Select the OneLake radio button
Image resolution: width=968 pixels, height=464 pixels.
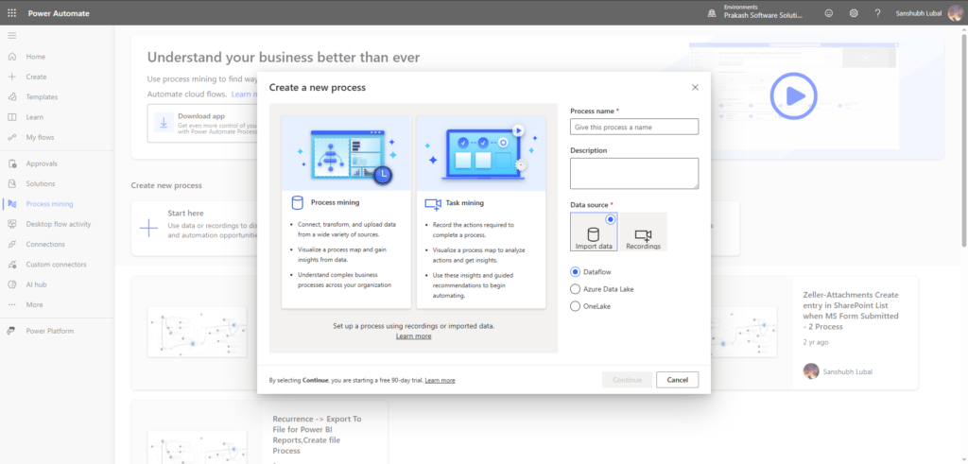point(576,306)
